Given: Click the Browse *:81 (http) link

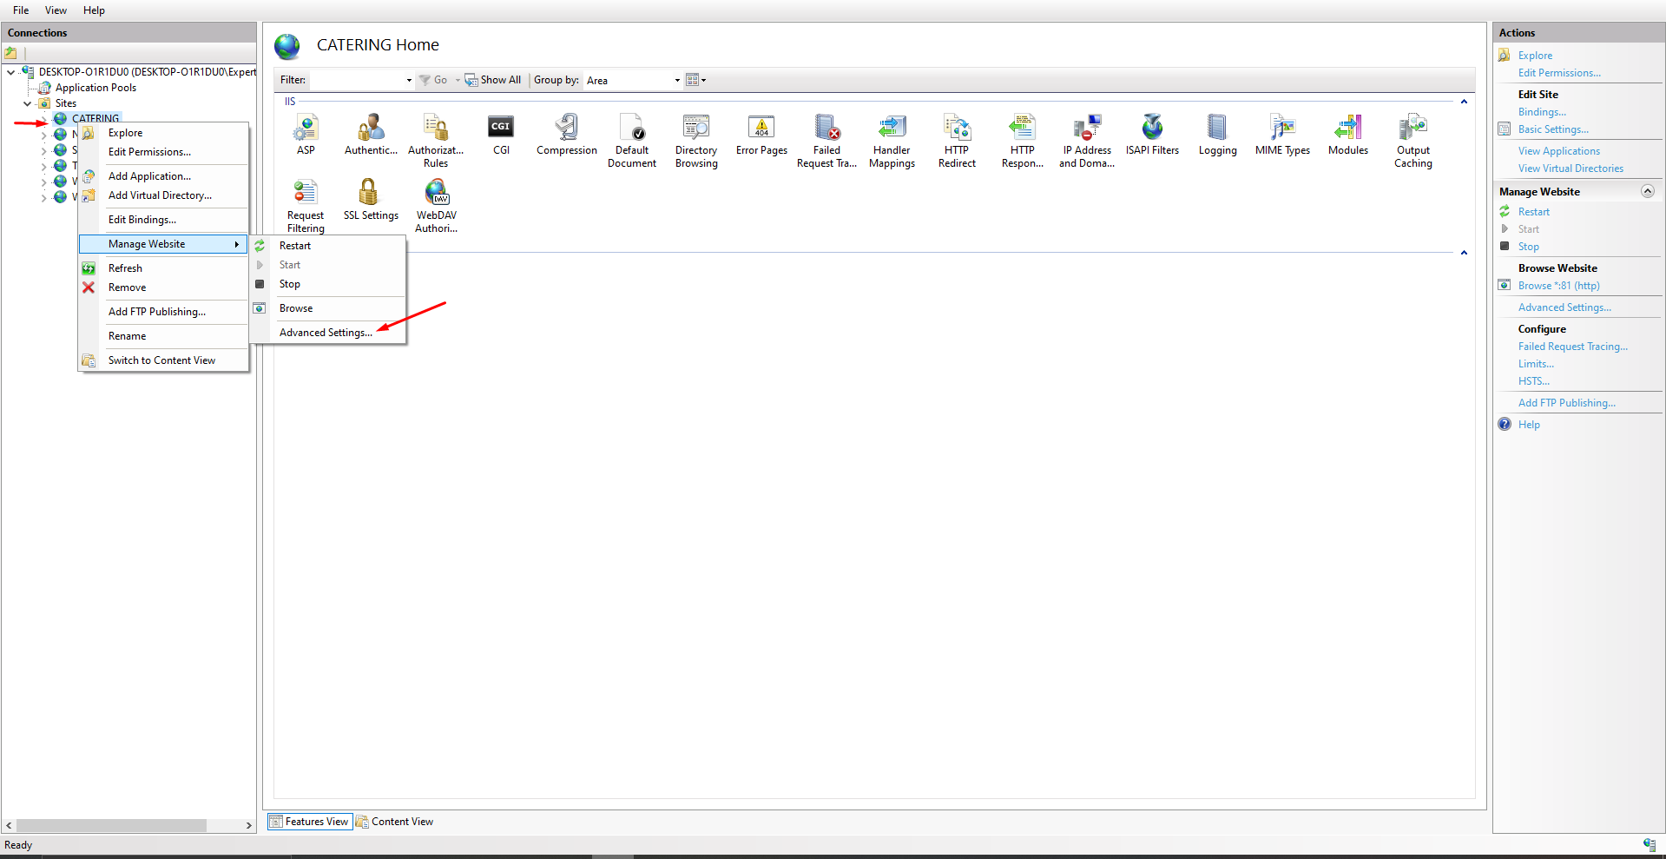Looking at the screenshot, I should (x=1558, y=286).
